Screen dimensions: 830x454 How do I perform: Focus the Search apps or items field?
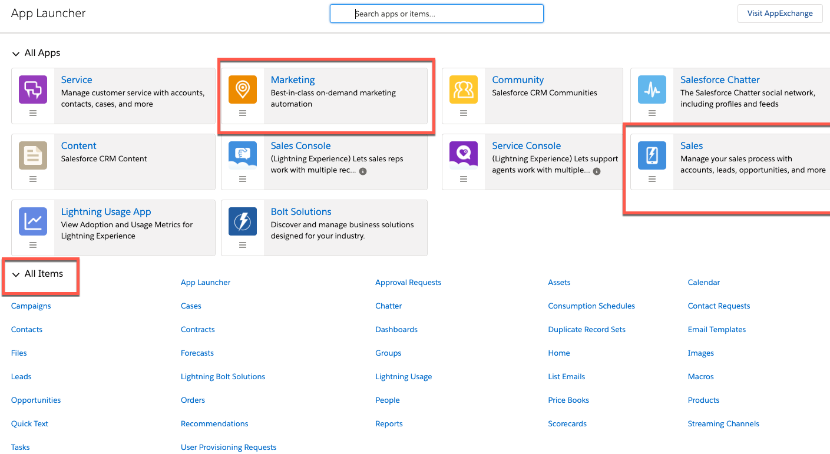click(437, 14)
